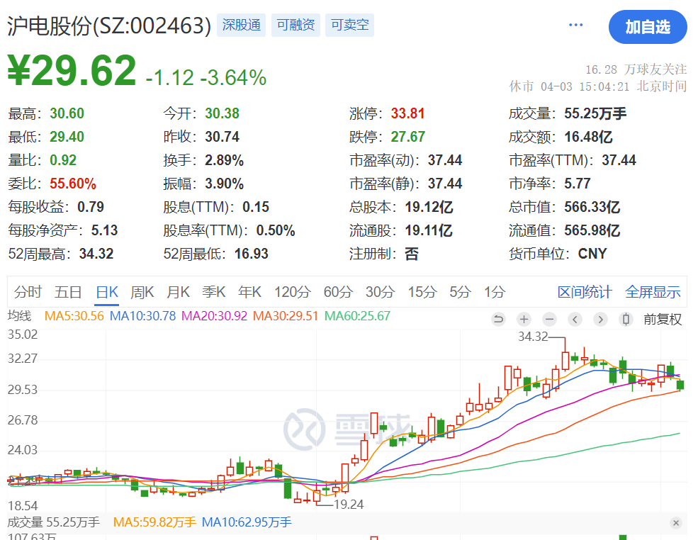Click the 委比 value 55.60%

[72, 184]
